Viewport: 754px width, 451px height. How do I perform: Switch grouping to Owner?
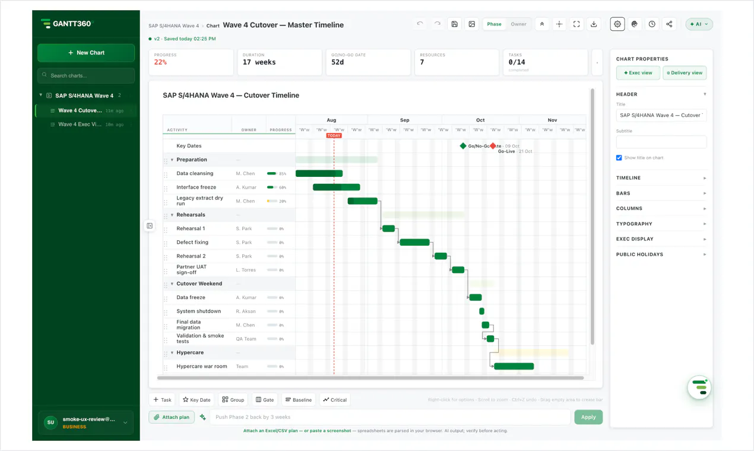coord(518,24)
